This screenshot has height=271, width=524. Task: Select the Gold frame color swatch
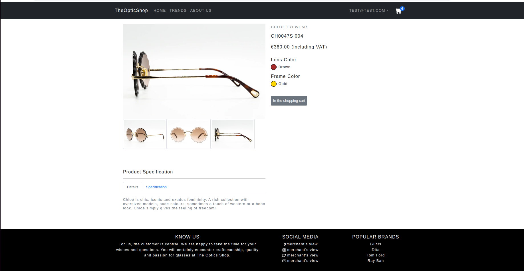pyautogui.click(x=274, y=84)
